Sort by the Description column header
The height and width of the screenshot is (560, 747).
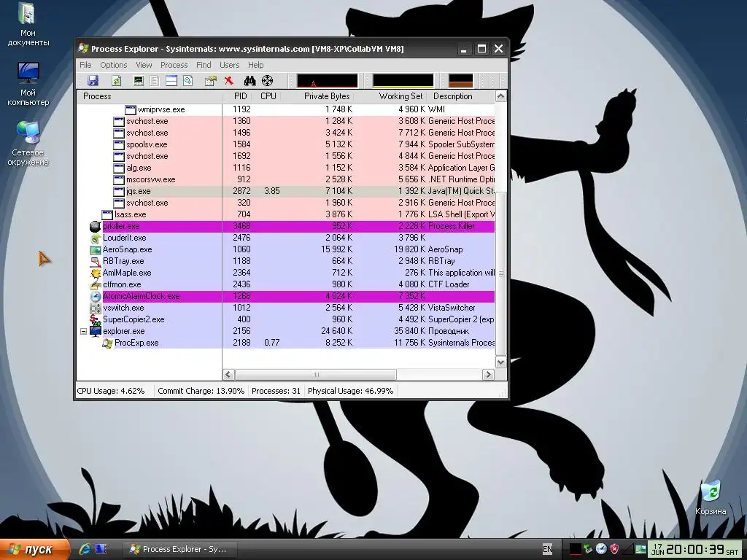tap(461, 96)
